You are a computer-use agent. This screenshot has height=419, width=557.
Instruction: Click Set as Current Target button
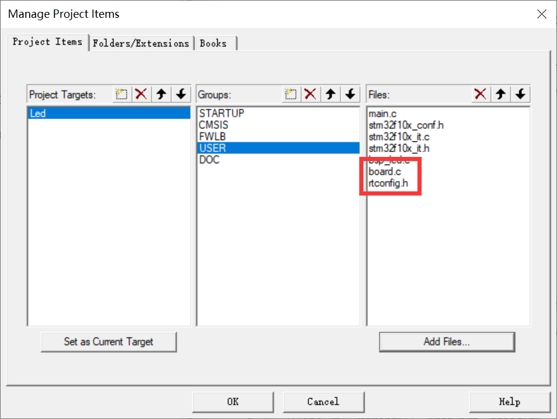(x=109, y=342)
